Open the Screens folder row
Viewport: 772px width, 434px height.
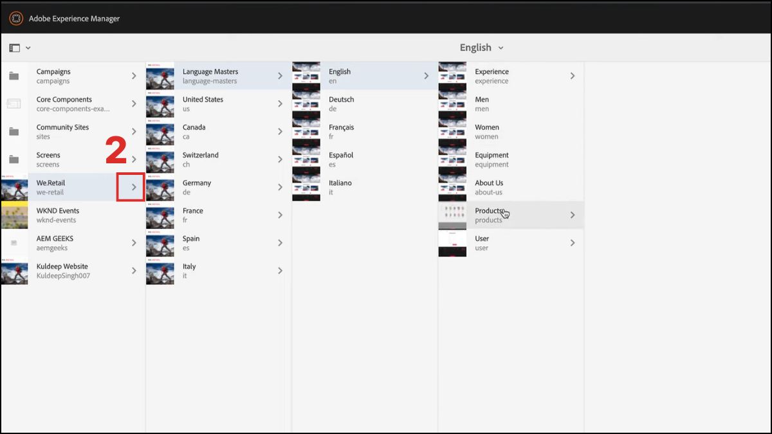[73, 159]
